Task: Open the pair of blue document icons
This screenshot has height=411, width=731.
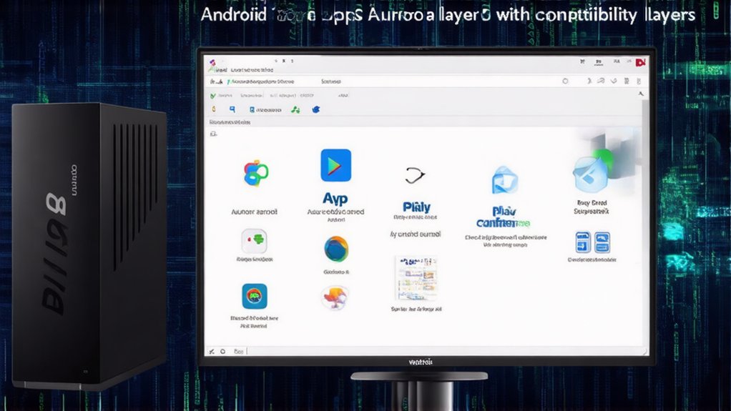Action: pyautogui.click(x=592, y=242)
